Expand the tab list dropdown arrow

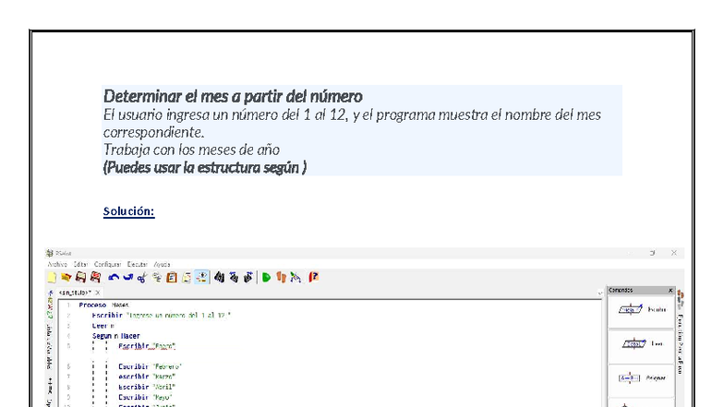click(x=600, y=293)
